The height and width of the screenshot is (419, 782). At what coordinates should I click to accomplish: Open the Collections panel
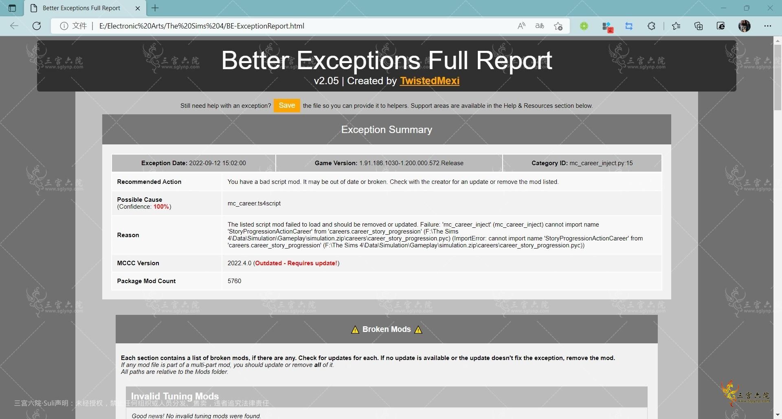pyautogui.click(x=699, y=26)
